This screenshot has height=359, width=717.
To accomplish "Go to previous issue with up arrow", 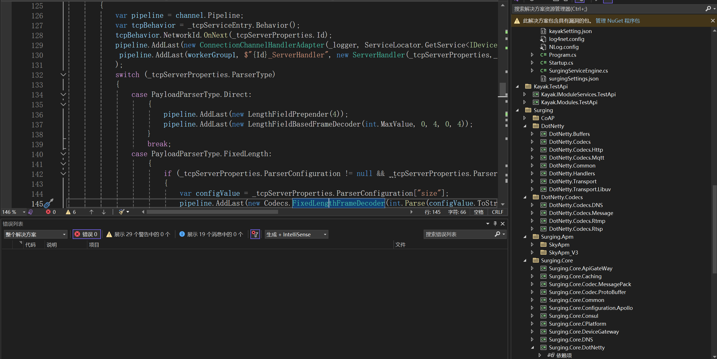I will 91,212.
